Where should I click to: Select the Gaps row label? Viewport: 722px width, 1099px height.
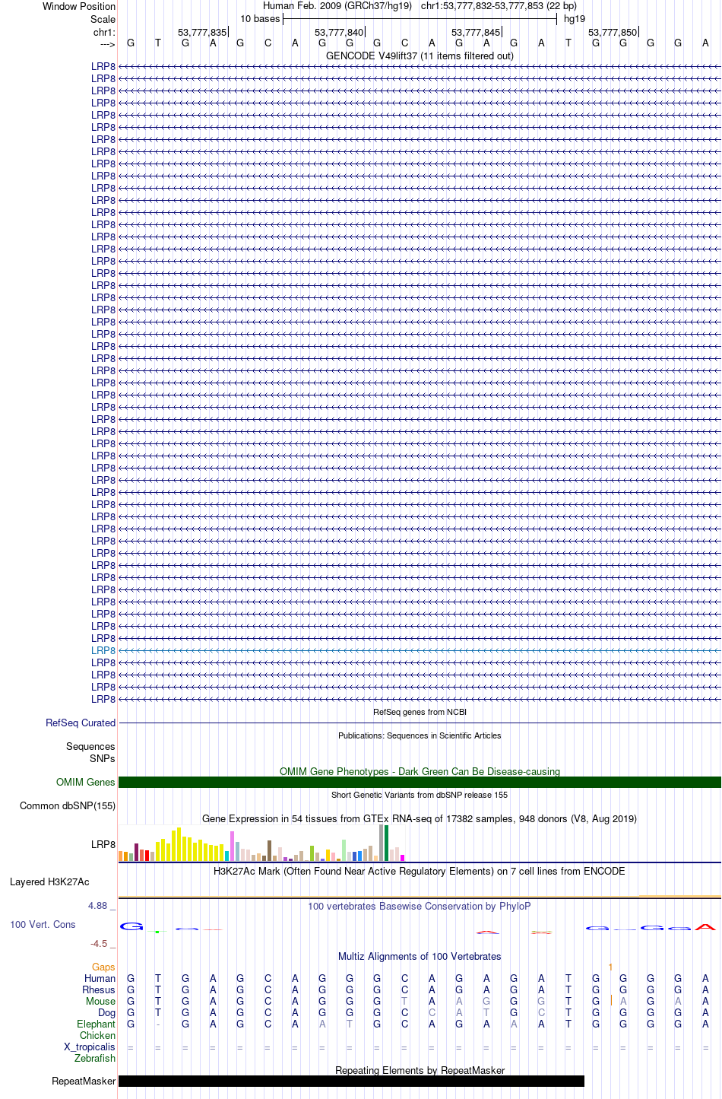(103, 967)
